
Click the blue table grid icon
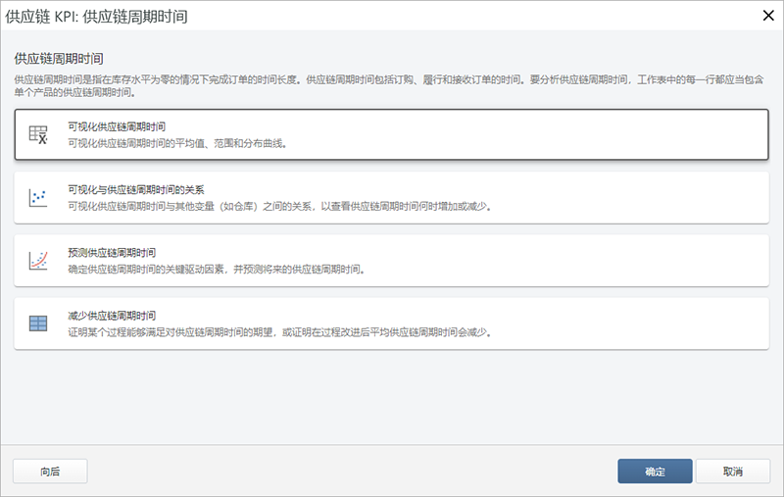click(x=38, y=323)
